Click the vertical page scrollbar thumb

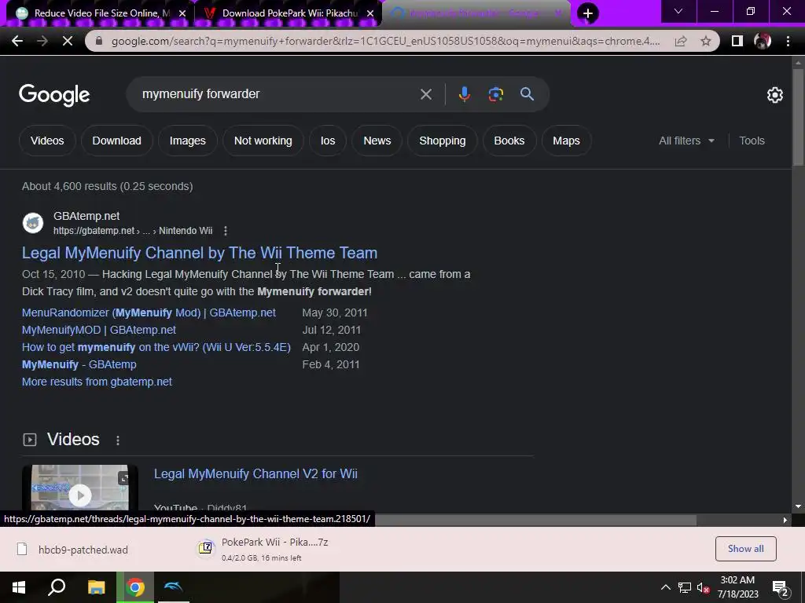pyautogui.click(x=798, y=117)
